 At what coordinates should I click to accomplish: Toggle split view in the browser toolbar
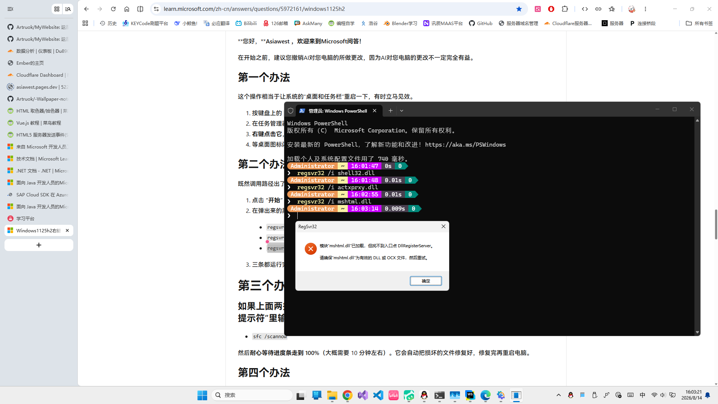(140, 9)
